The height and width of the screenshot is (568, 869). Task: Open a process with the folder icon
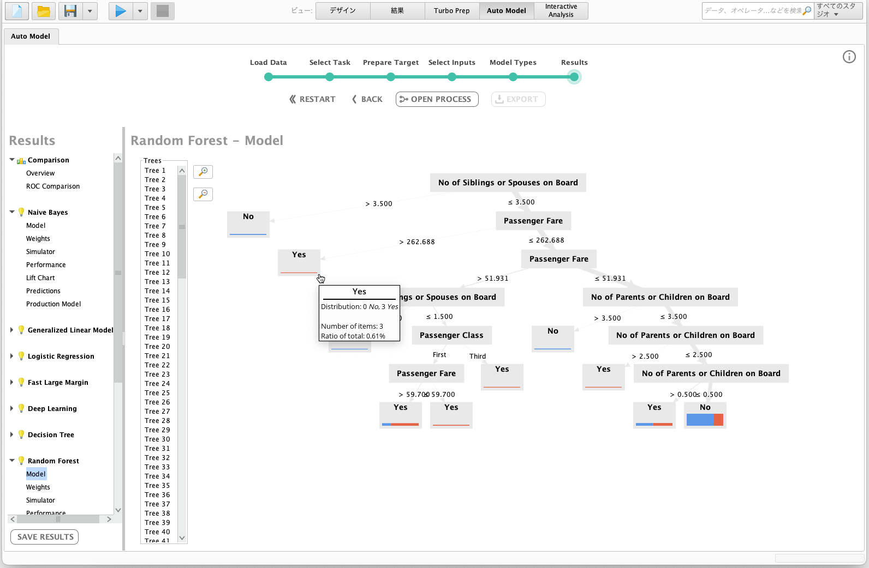point(44,11)
